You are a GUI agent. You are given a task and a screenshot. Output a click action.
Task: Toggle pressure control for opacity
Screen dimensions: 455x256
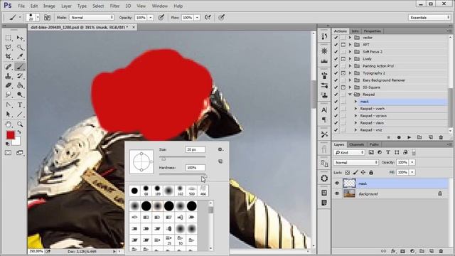(x=161, y=18)
